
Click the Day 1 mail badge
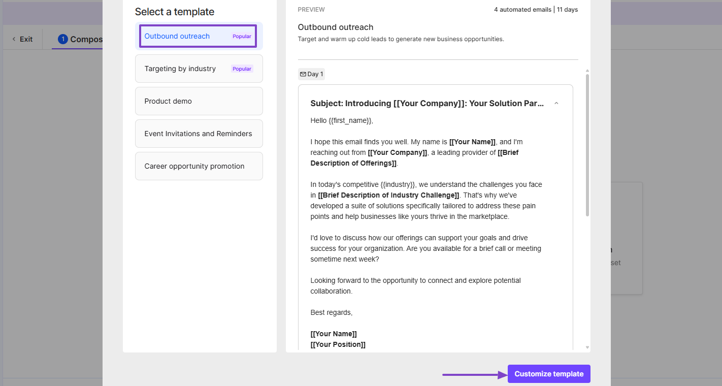pyautogui.click(x=311, y=74)
